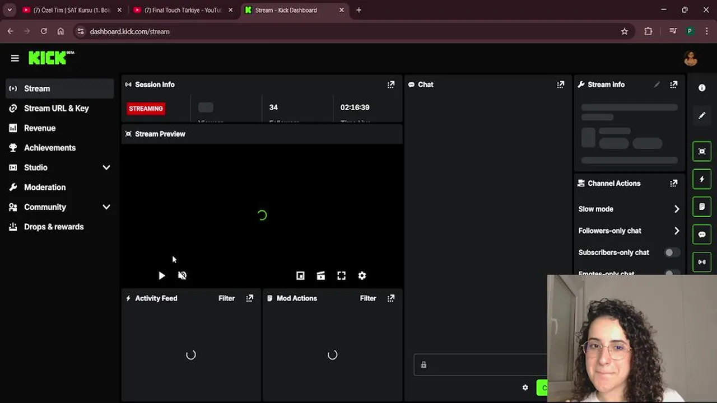Click in the chat message input
Image resolution: width=717 pixels, height=403 pixels.
pos(480,365)
